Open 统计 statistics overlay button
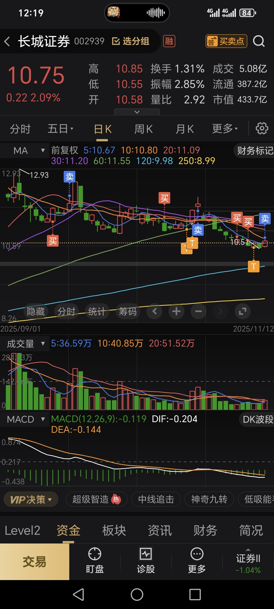274x609 pixels. [x=97, y=311]
